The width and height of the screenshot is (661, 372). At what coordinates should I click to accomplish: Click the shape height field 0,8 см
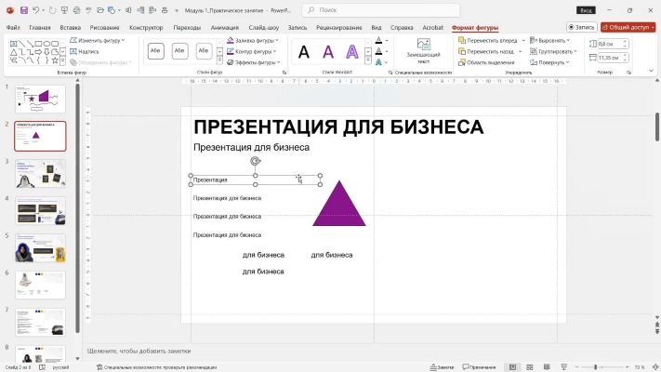[610, 44]
